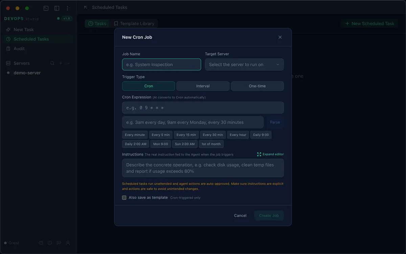This screenshot has height=254, width=406.
Task: Focus the Cron Expression input field
Action: [x=203, y=108]
